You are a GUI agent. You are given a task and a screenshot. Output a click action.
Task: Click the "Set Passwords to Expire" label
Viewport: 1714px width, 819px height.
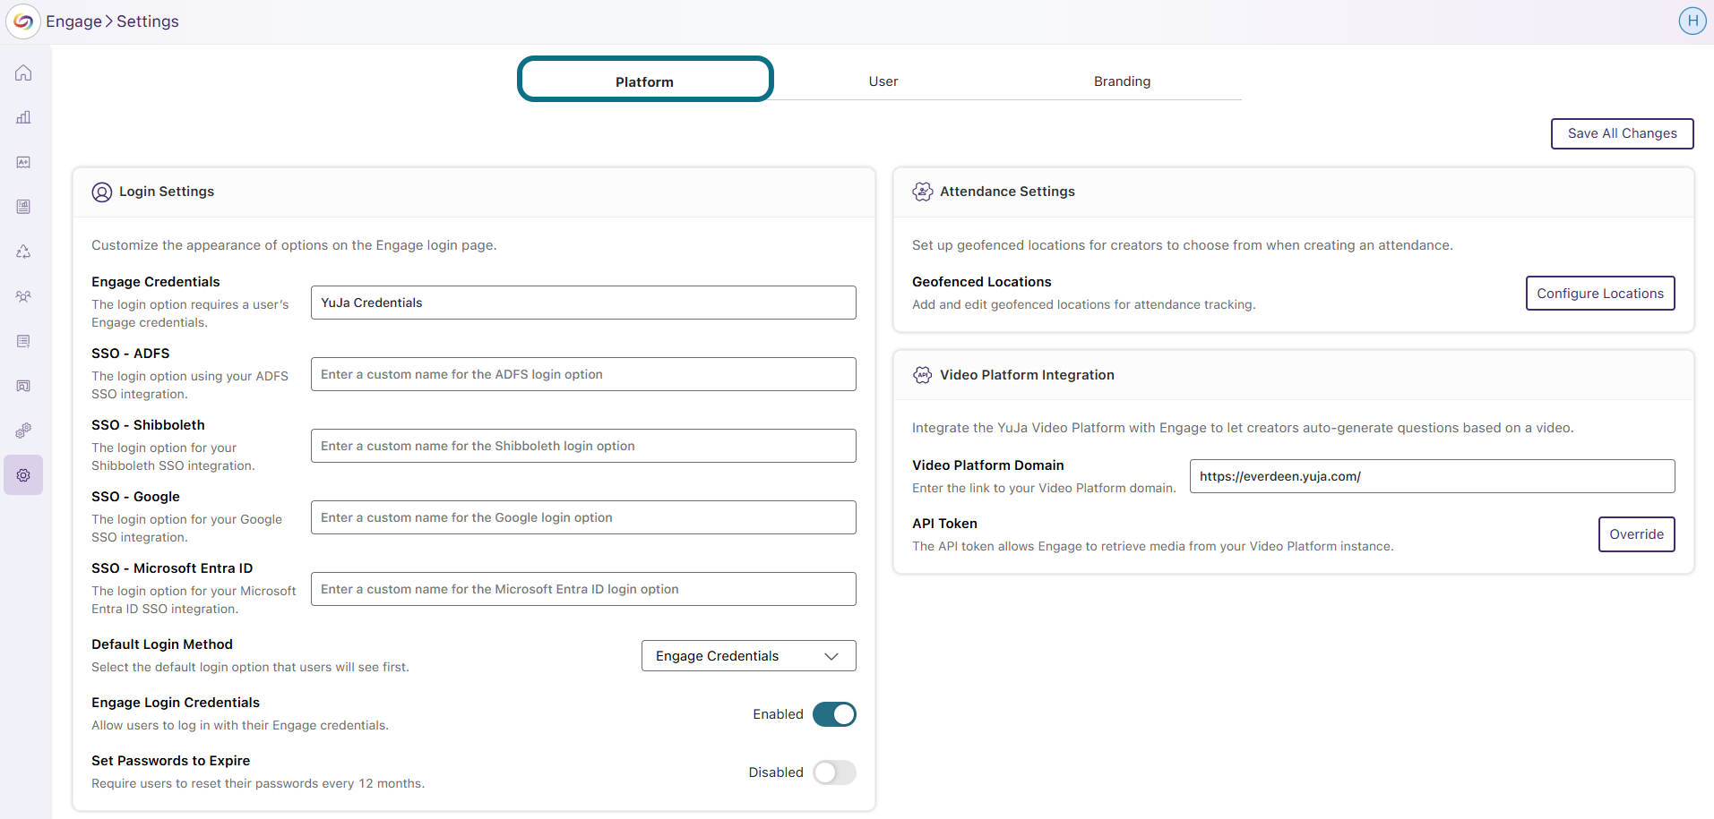[x=170, y=761]
